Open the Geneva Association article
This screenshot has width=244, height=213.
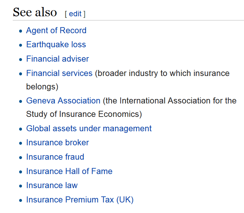point(63,101)
